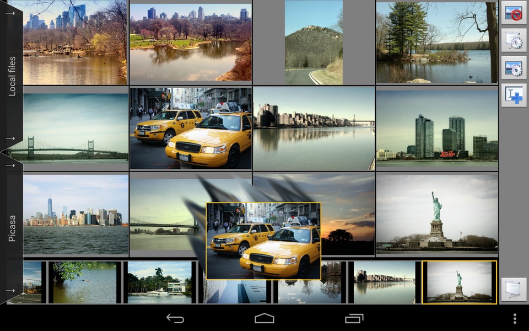Select the river with reflected buildings grid photo
This screenshot has width=529, height=331.
314,129
